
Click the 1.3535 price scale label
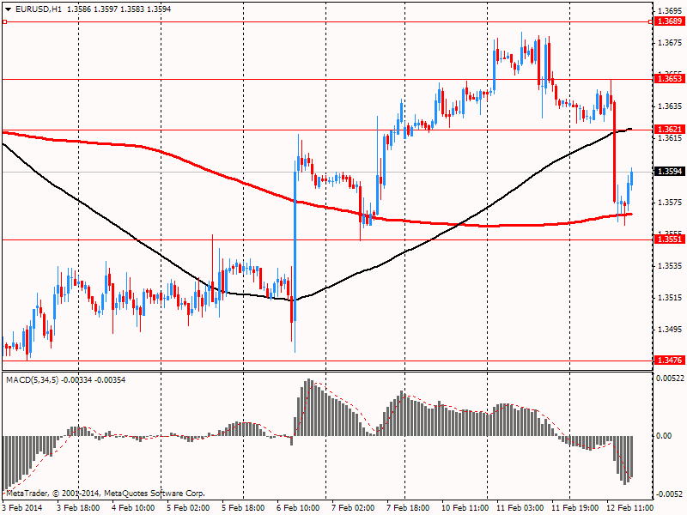coord(670,266)
